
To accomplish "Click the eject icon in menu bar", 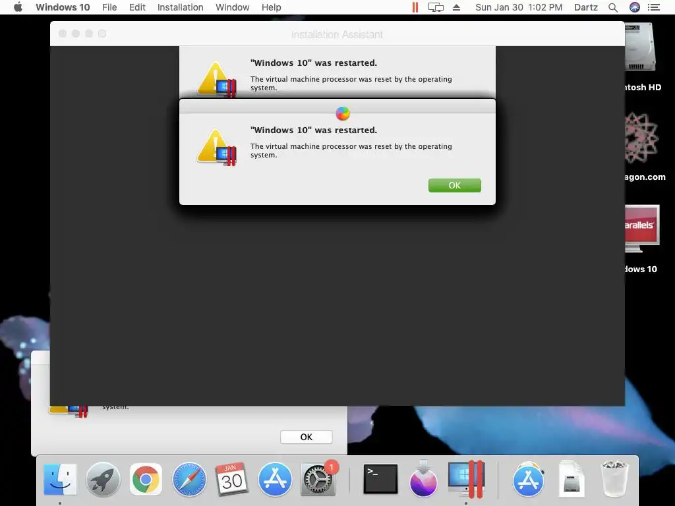I will (x=456, y=7).
